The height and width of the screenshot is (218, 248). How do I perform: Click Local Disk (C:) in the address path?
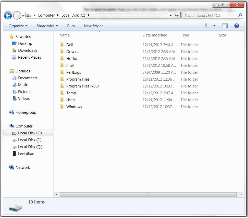(73, 15)
